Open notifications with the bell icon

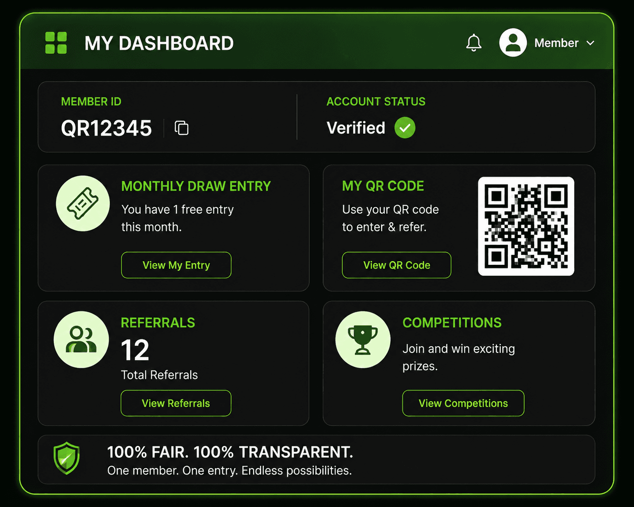point(473,43)
